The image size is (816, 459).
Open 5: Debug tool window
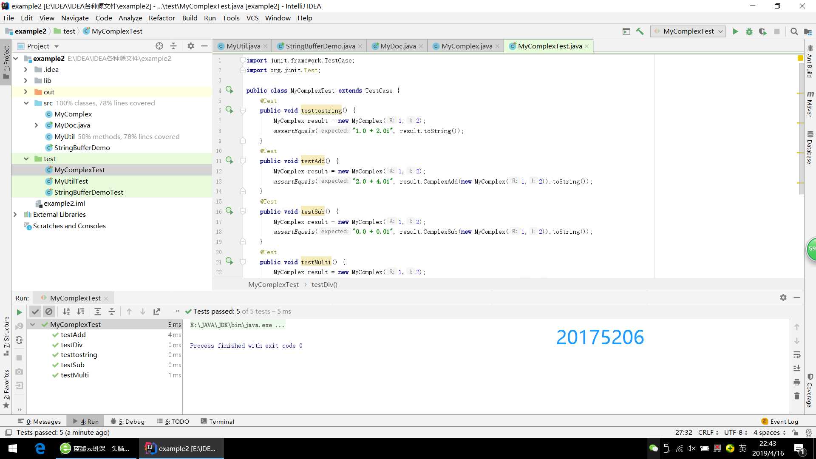tap(127, 421)
